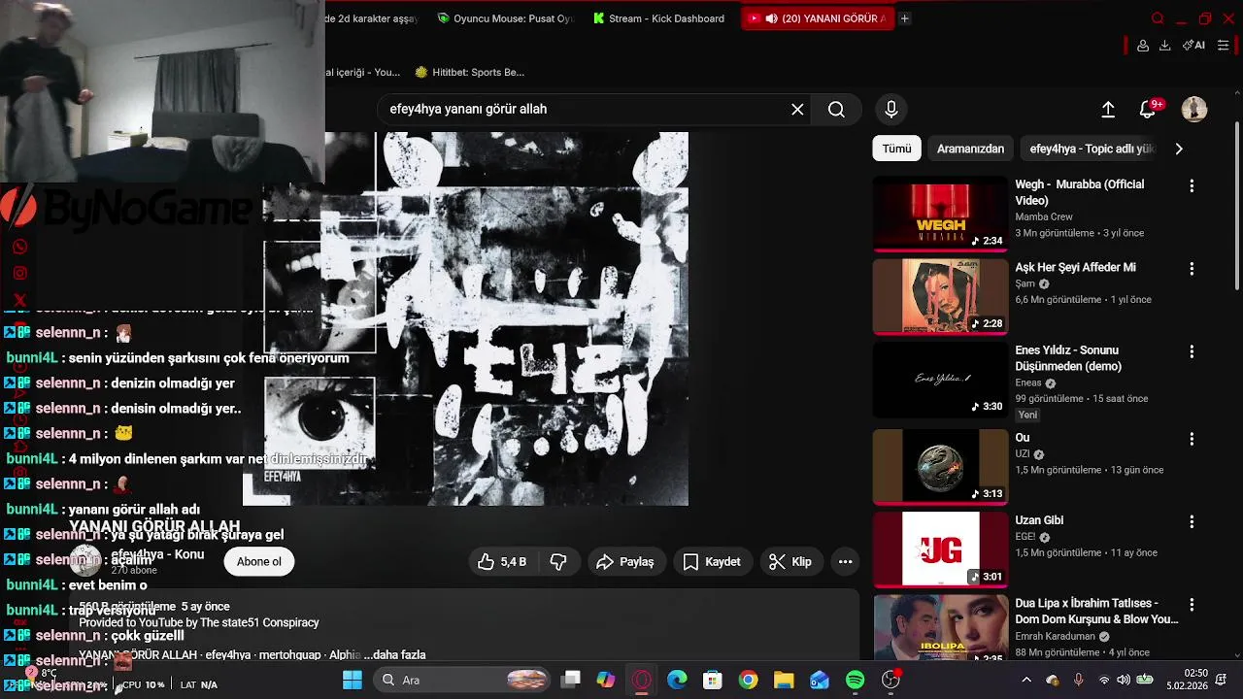Open options for Enes Yıldız demo video

(1192, 351)
